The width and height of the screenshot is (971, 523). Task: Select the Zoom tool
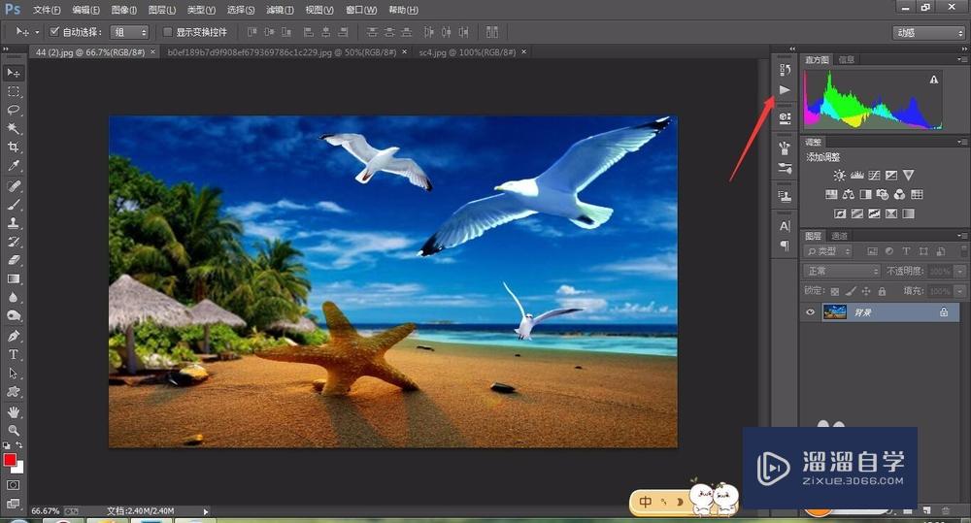click(13, 430)
